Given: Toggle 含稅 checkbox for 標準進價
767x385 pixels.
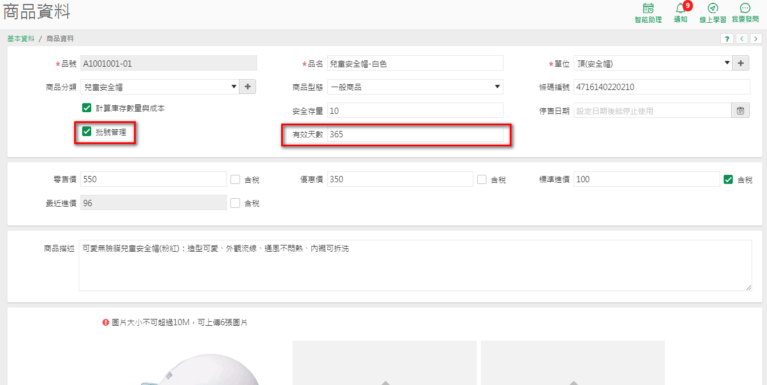Looking at the screenshot, I should [x=728, y=179].
